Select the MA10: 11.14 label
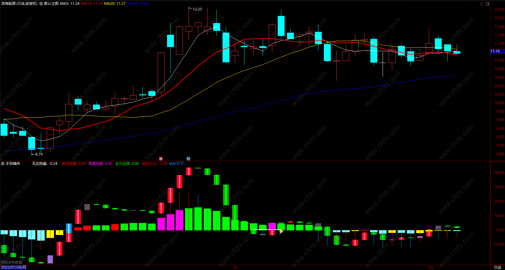The height and width of the screenshot is (270, 505). pos(92,4)
